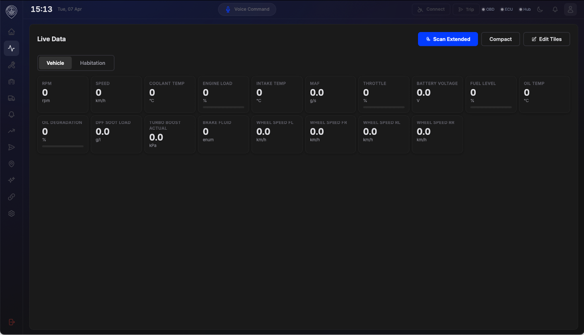Open the wrench tools sidebar icon
This screenshot has height=335, width=584.
point(12,65)
